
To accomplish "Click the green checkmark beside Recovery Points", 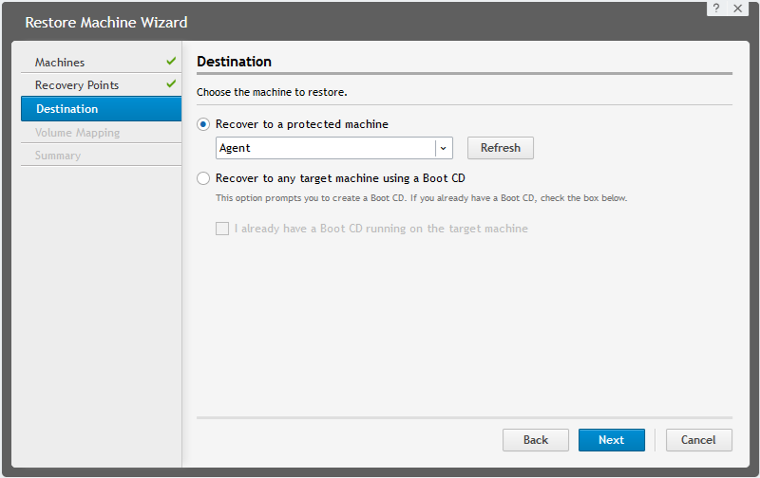I will point(171,84).
